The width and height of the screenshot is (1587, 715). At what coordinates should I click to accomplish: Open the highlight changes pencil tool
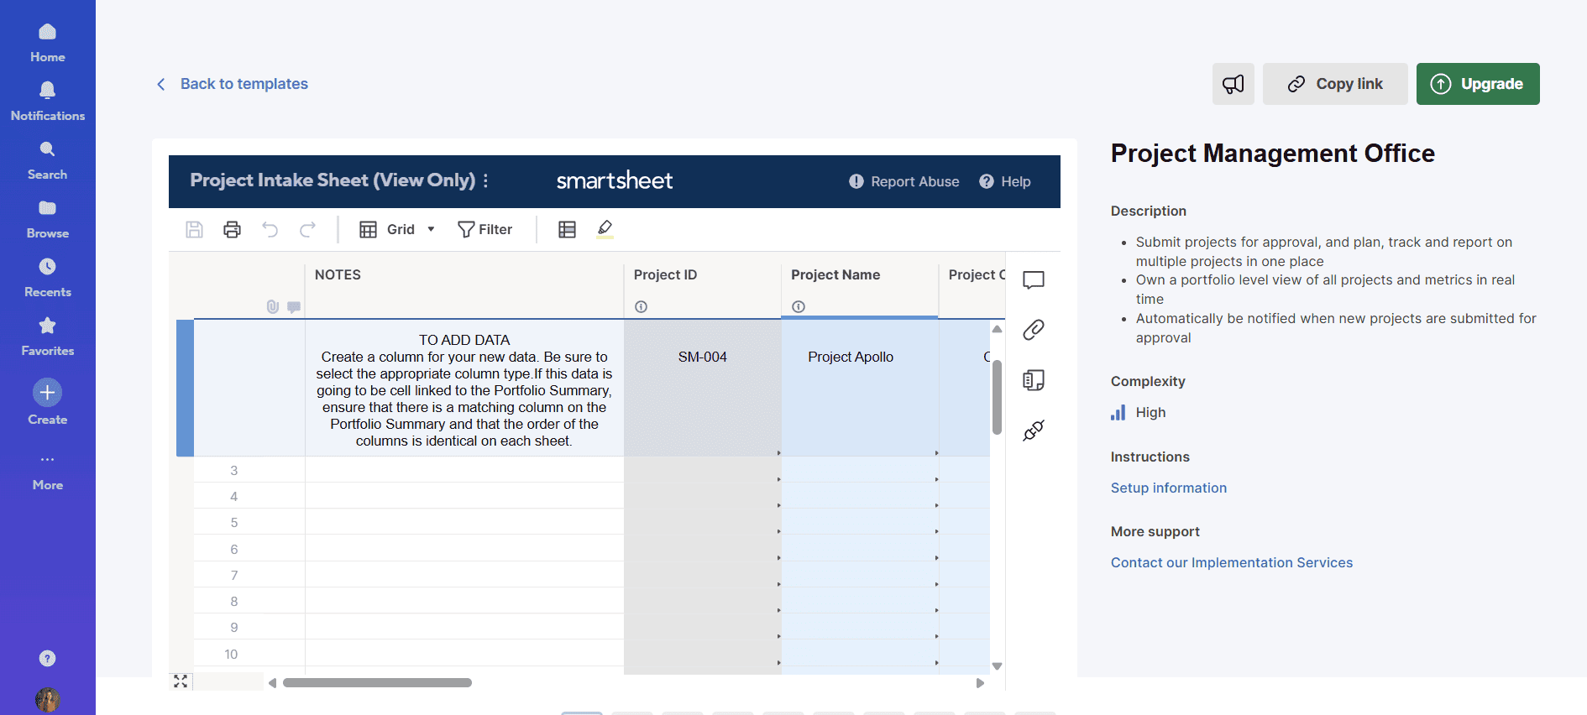click(605, 228)
